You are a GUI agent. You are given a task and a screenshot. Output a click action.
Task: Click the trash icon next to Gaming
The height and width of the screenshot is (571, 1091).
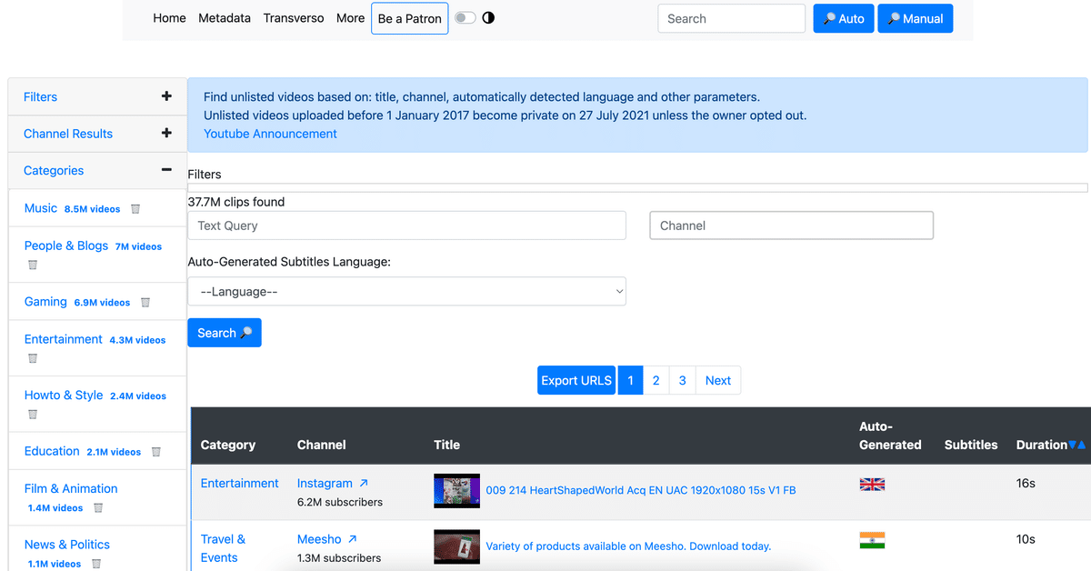coord(145,301)
